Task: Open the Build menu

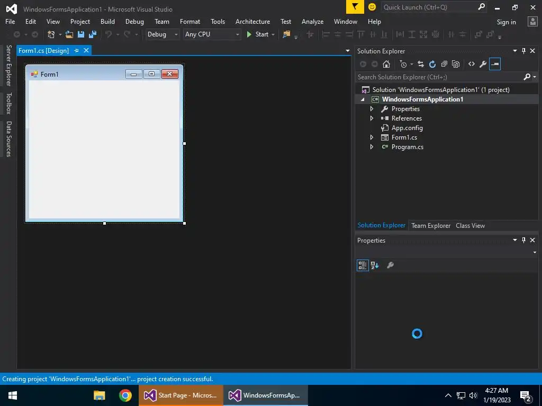Action: tap(107, 21)
